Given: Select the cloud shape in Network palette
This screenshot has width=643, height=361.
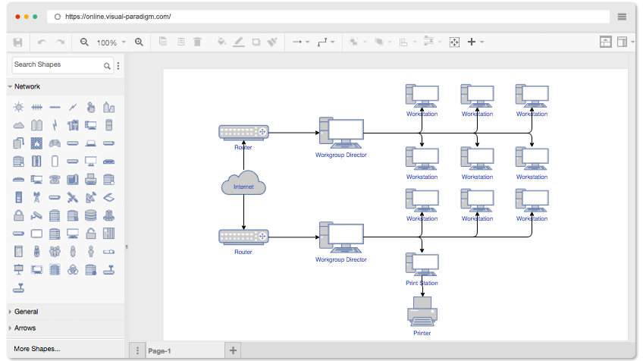Looking at the screenshot, I should click(18, 126).
